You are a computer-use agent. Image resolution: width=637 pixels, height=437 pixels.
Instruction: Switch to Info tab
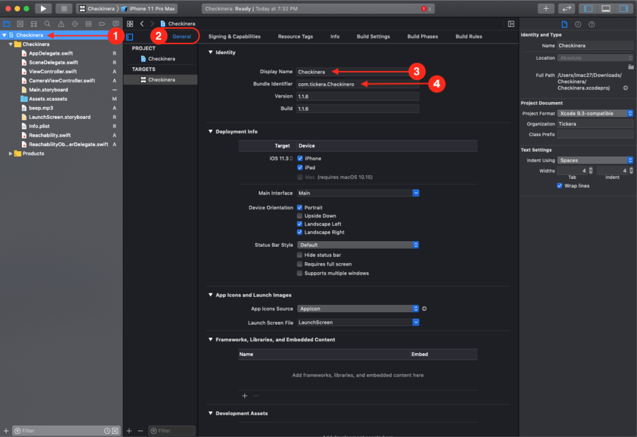tap(335, 37)
